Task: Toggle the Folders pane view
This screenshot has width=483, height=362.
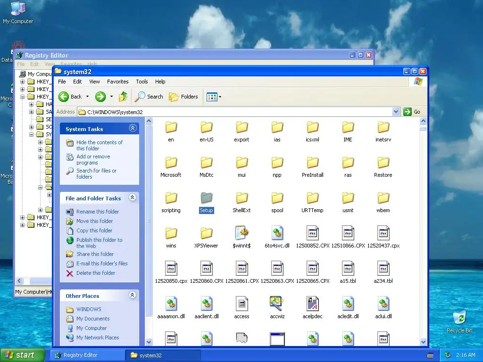Action: [x=183, y=97]
